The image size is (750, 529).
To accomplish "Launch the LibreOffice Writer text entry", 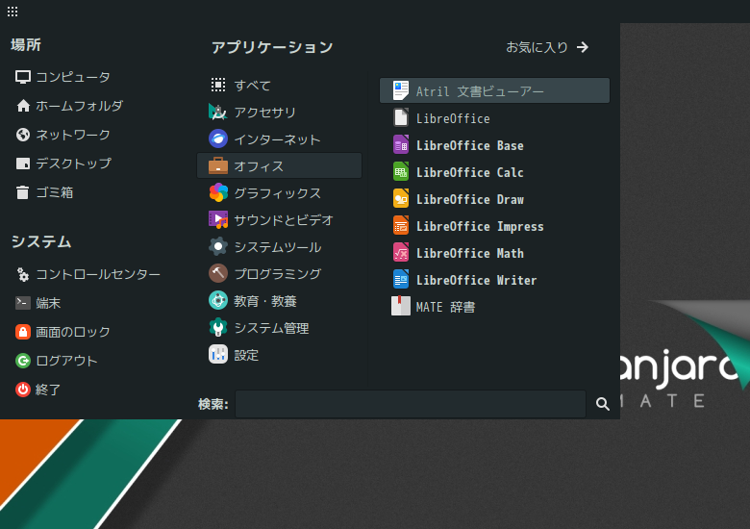I will pyautogui.click(x=476, y=280).
